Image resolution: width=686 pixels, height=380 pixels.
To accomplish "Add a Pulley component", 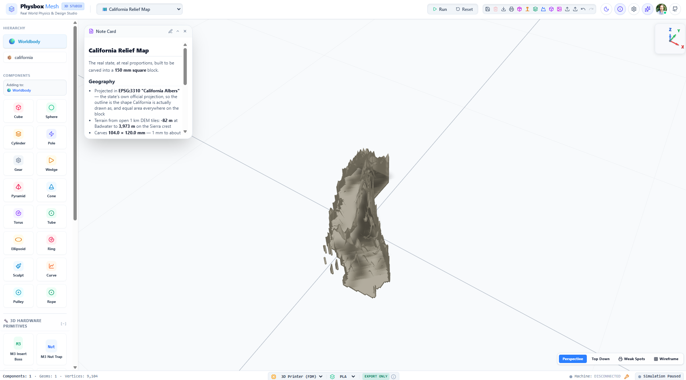I will (x=18, y=296).
